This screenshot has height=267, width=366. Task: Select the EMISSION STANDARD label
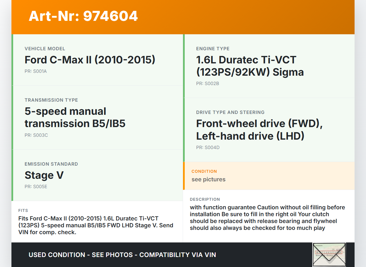point(51,164)
